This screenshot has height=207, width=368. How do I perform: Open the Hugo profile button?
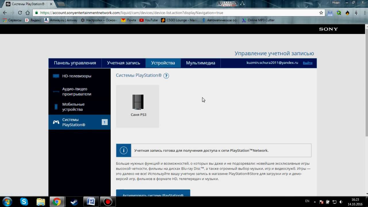[336, 2]
